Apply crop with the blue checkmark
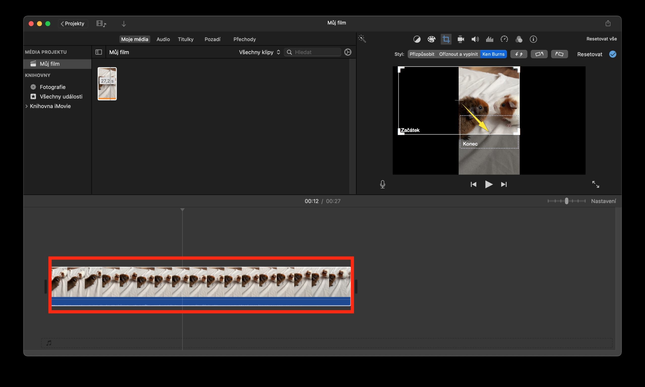This screenshot has height=387, width=645. [x=613, y=54]
